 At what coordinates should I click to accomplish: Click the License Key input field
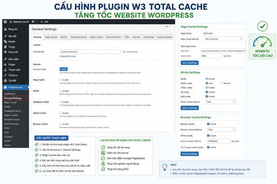point(90,52)
